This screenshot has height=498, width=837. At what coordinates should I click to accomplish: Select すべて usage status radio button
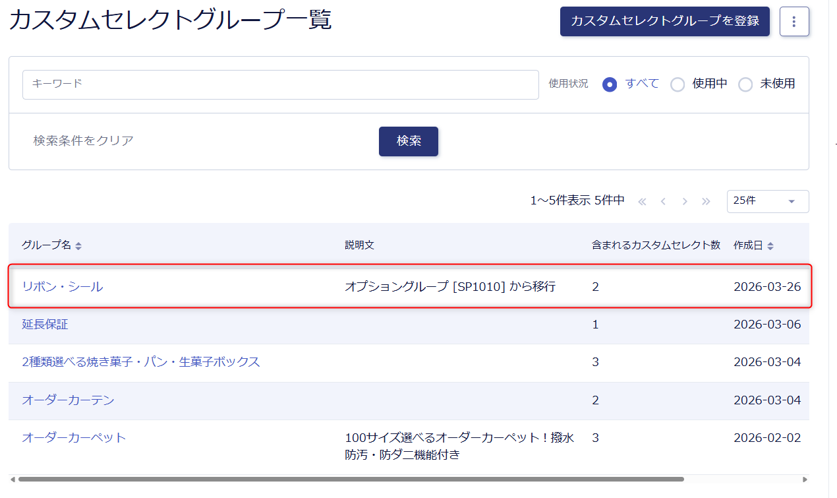(610, 84)
